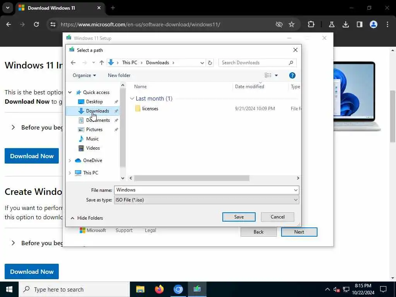Select Documents in Quick access
The width and height of the screenshot is (396, 297).
[x=98, y=120]
